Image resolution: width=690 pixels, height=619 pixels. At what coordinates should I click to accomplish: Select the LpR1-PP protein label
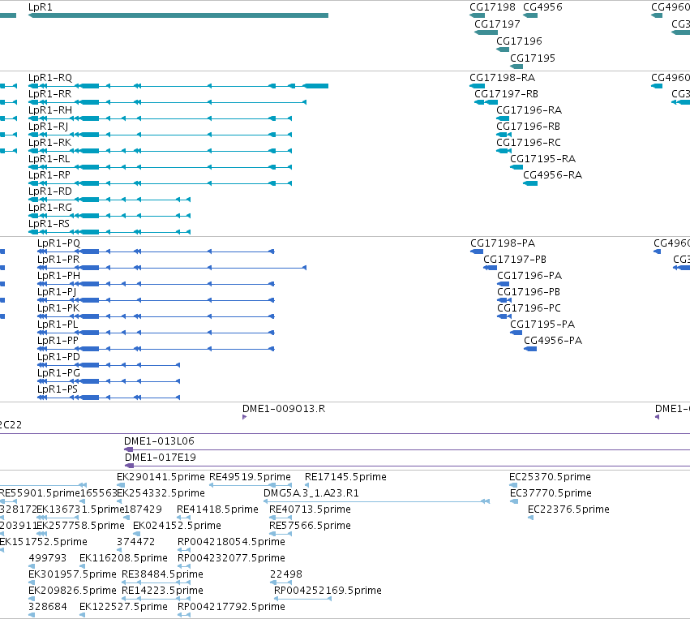pos(58,341)
